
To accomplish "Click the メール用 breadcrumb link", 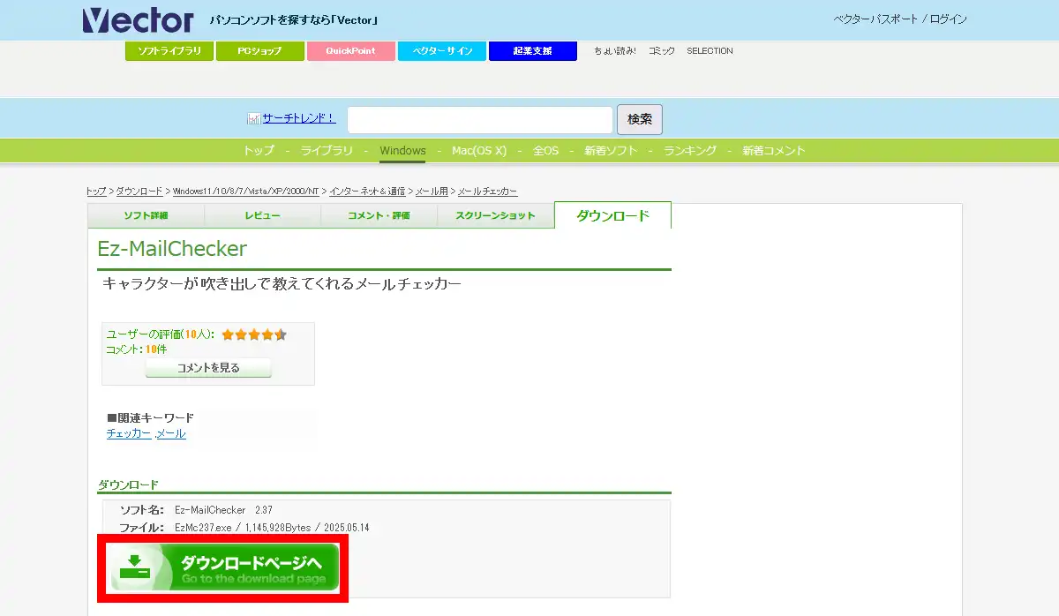I will 432,192.
